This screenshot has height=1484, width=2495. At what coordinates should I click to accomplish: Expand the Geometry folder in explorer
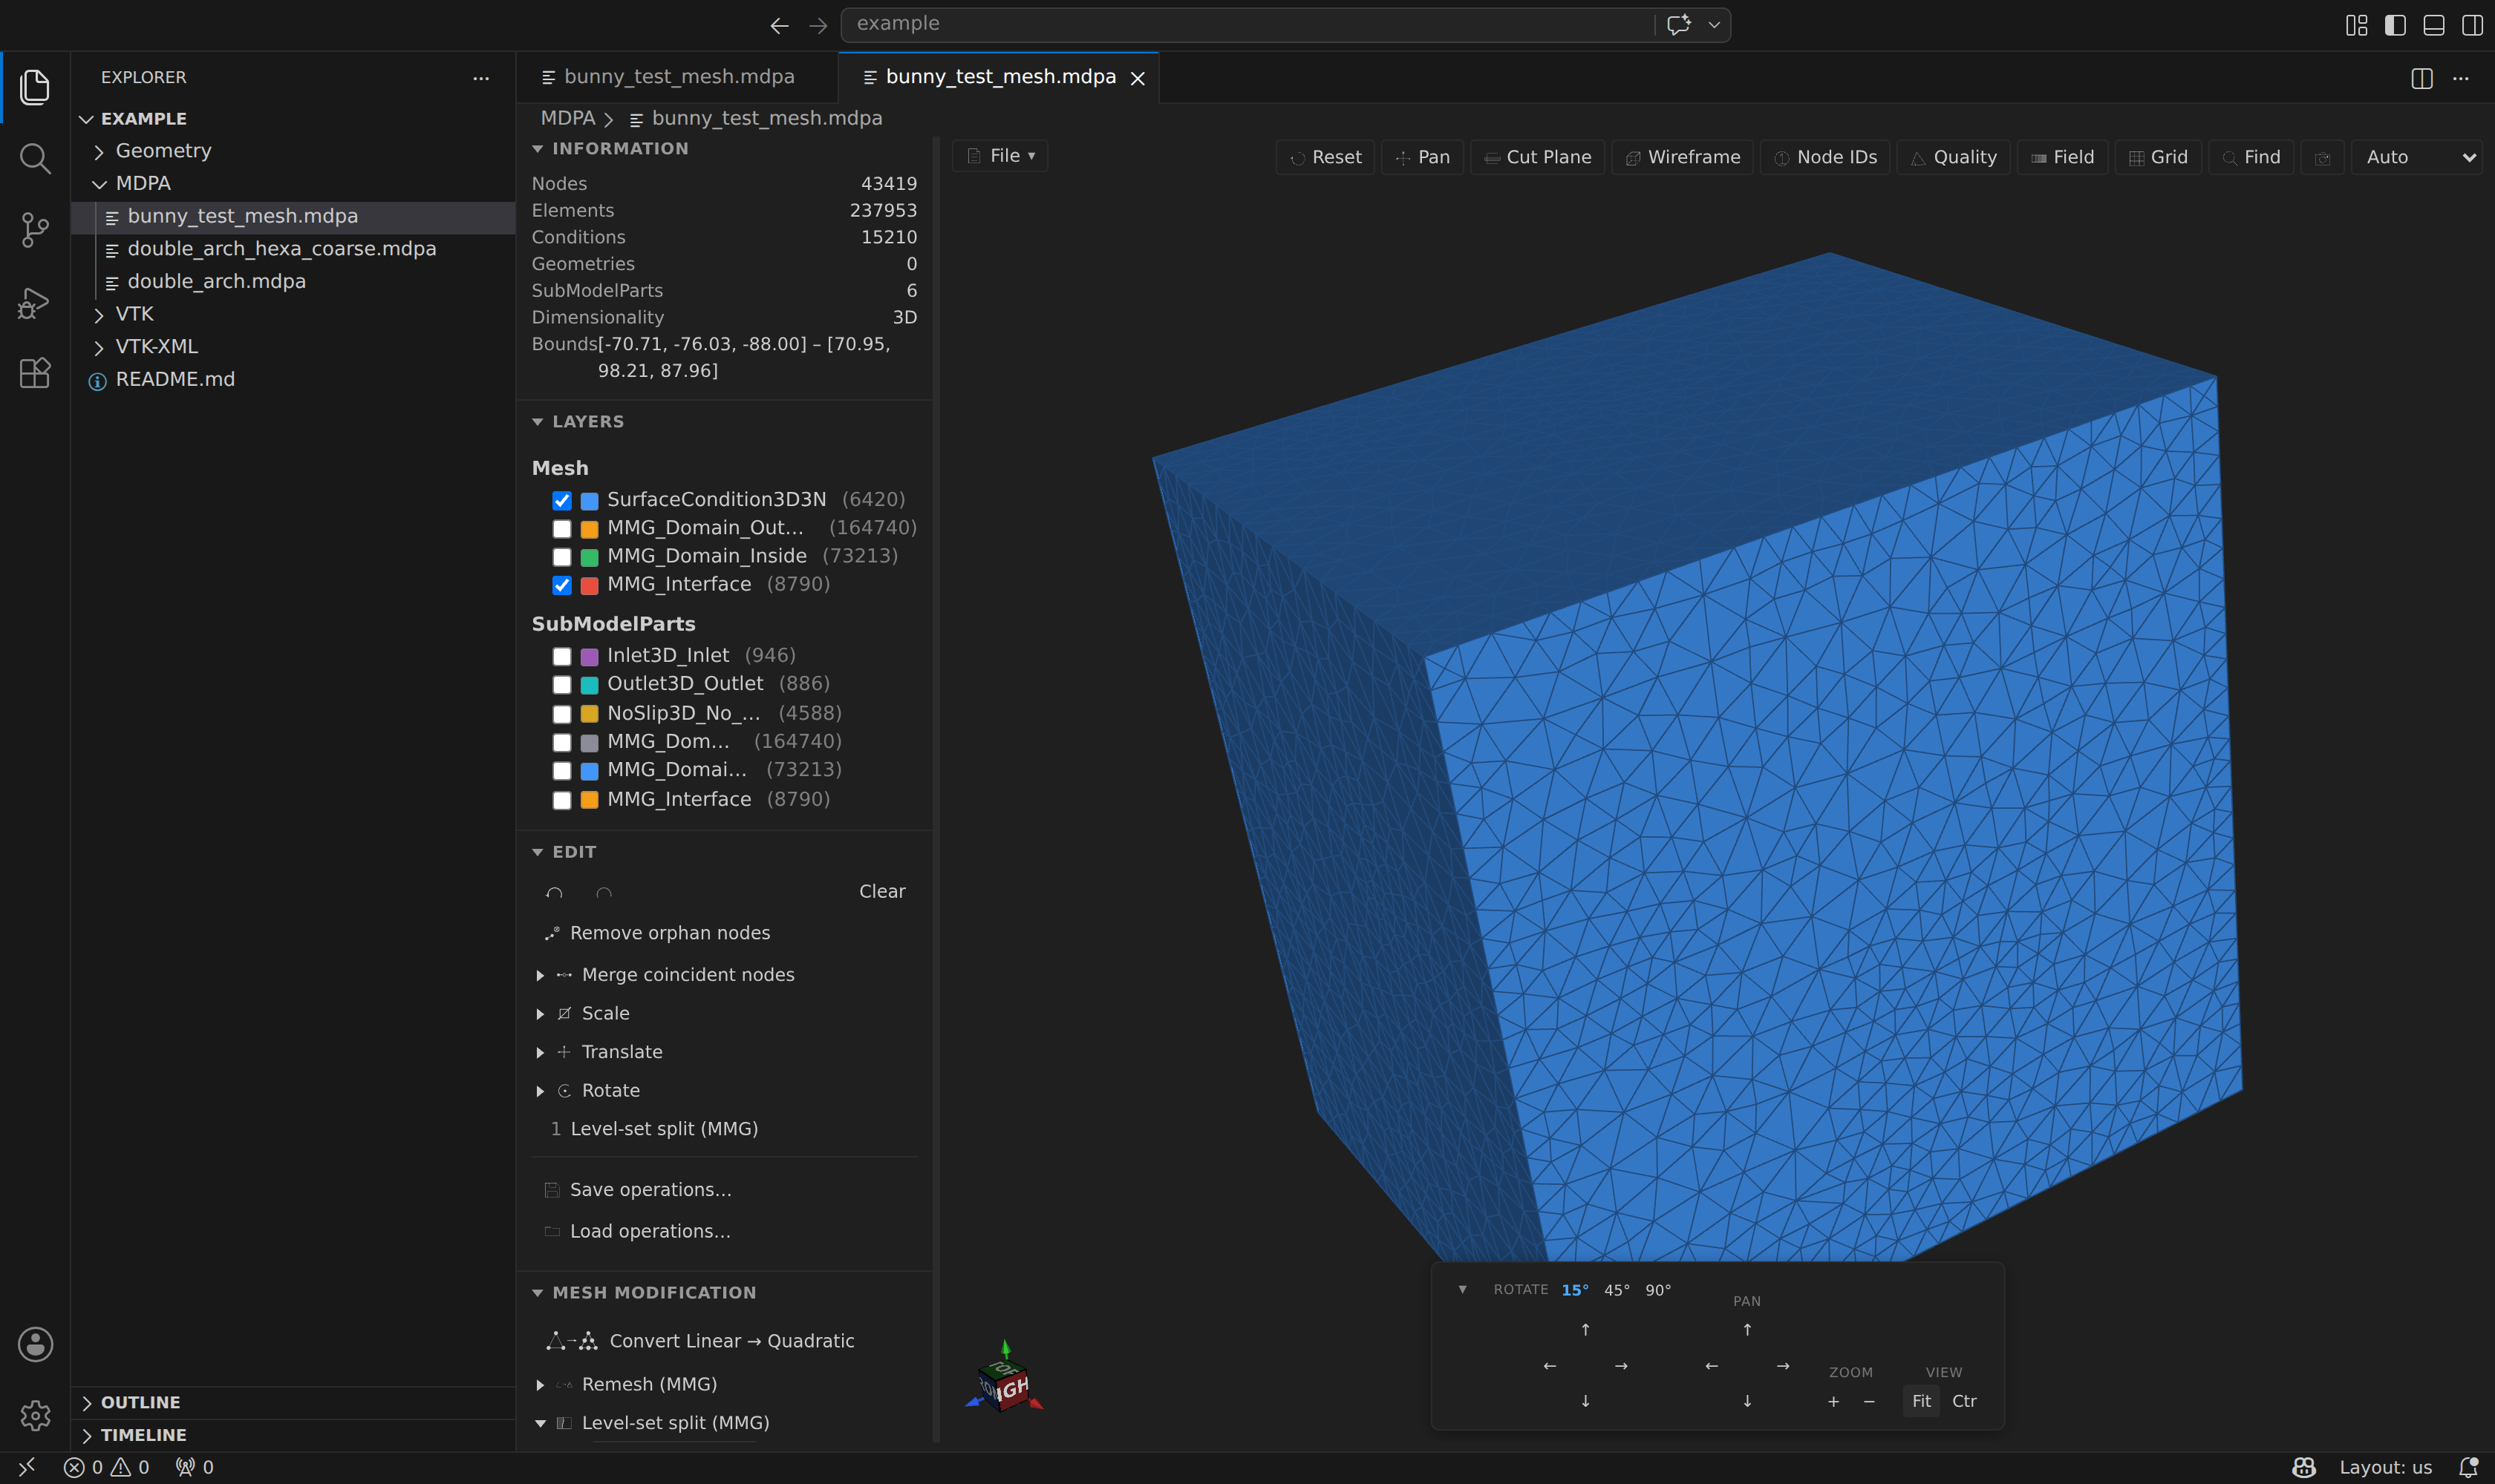coord(163,151)
